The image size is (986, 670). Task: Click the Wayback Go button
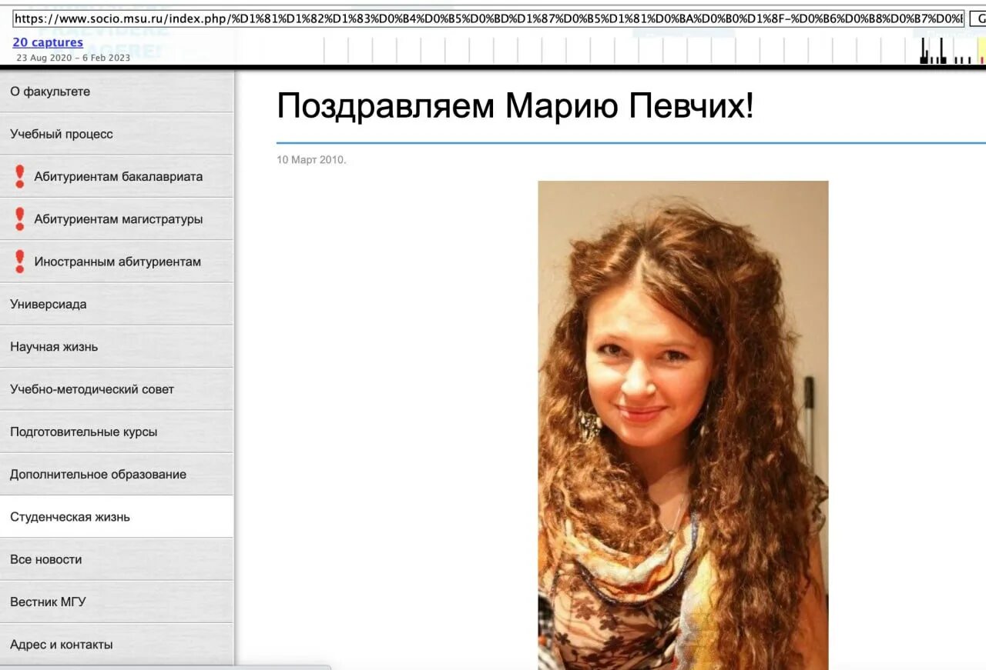click(978, 18)
